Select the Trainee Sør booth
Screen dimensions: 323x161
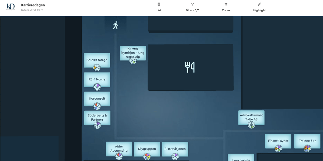pyautogui.click(x=307, y=141)
